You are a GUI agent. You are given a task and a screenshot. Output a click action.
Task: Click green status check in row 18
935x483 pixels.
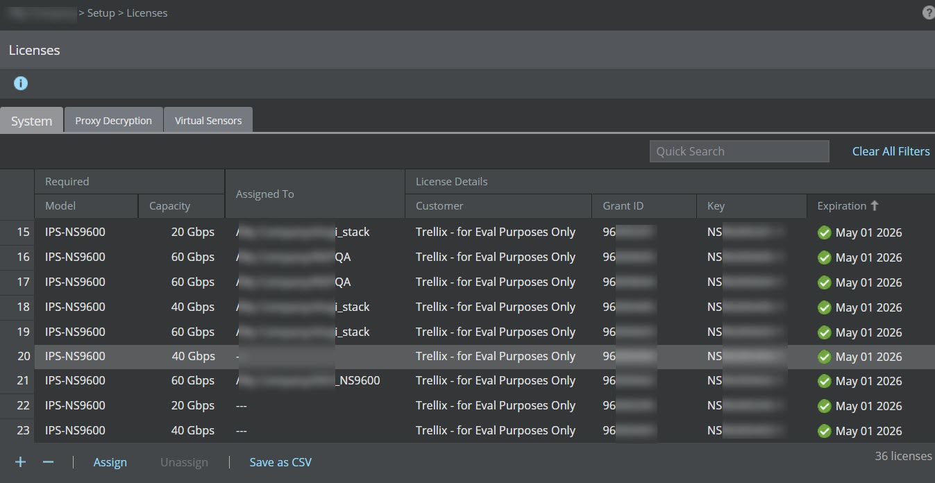(x=825, y=307)
